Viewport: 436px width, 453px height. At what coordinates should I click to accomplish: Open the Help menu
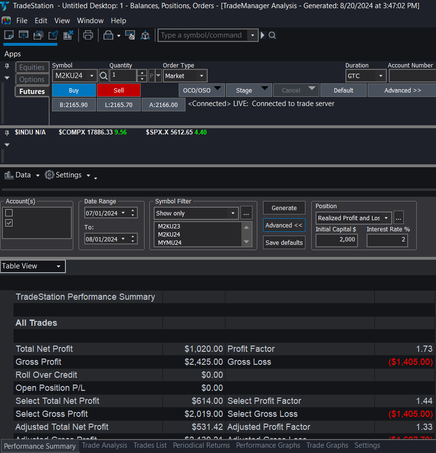click(119, 21)
